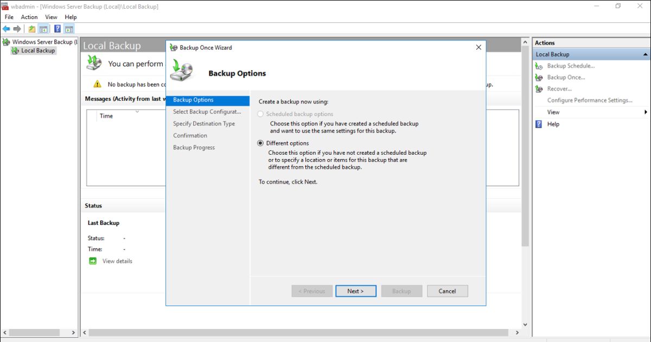Collapse the Local Backup section in Actions pane

pos(645,54)
